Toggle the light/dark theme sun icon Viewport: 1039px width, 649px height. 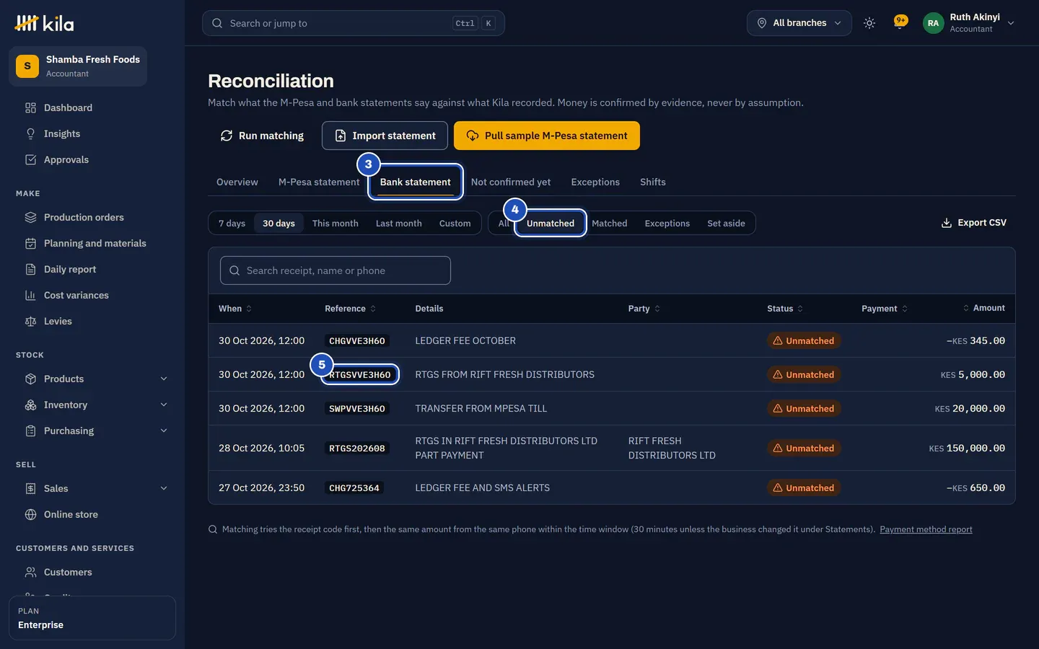tap(869, 23)
